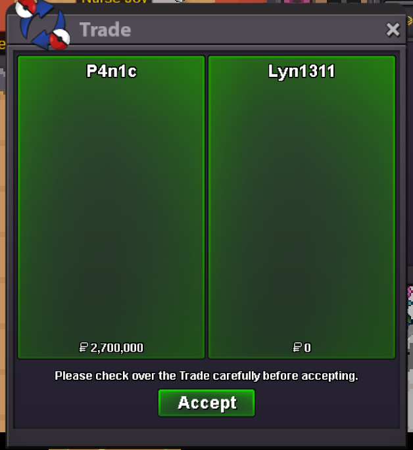
Task: Click the dark area below Accept button
Action: (x=206, y=422)
